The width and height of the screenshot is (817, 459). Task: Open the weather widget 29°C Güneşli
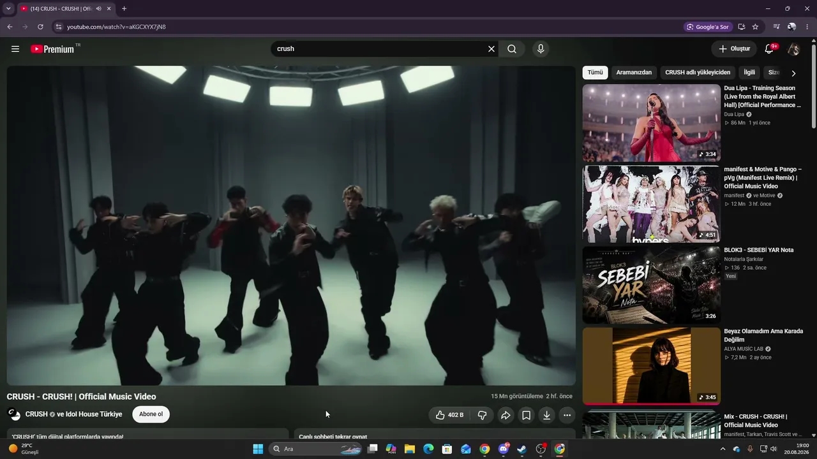click(x=24, y=449)
